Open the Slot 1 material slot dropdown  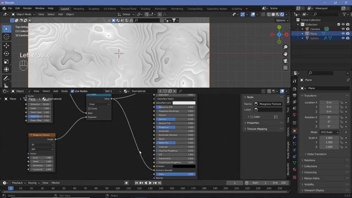(113, 91)
